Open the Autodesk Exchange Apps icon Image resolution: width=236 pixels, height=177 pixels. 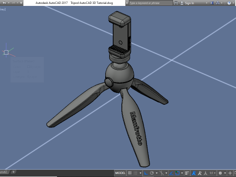coord(212,3)
